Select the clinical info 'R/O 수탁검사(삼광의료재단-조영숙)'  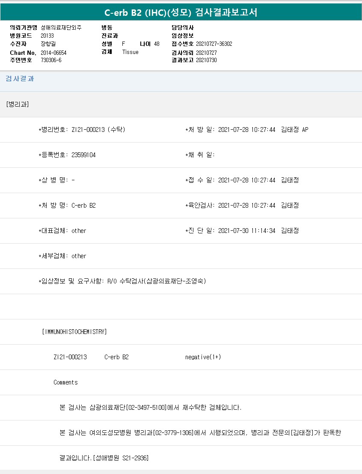click(157, 281)
